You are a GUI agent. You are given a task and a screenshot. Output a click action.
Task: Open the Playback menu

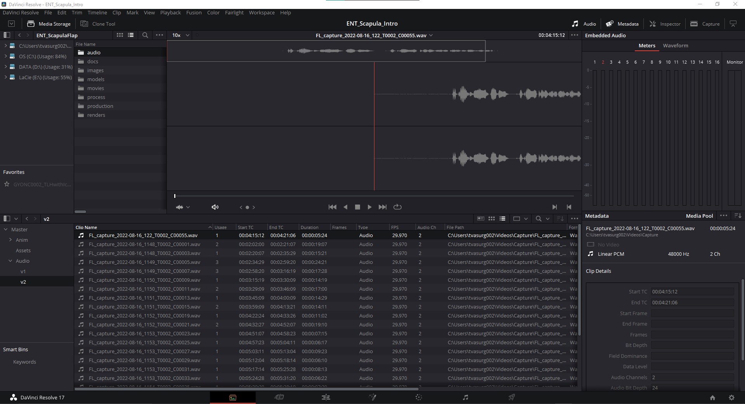[170, 12]
